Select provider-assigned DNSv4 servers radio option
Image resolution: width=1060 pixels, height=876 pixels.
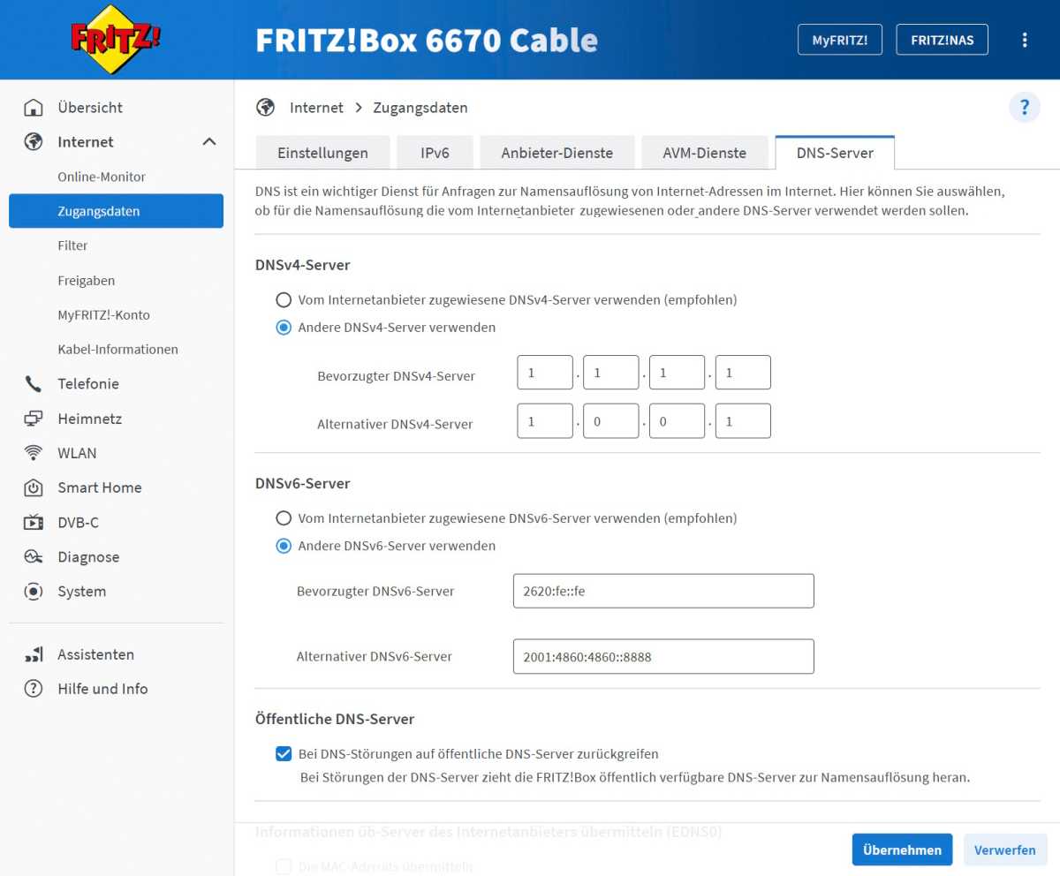tap(284, 300)
